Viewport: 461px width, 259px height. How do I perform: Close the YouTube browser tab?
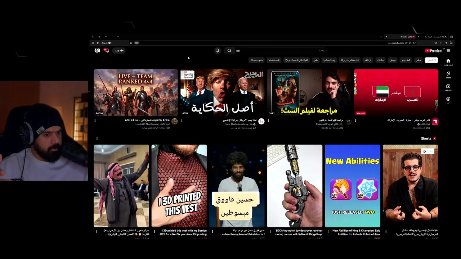pyautogui.click(x=386, y=37)
